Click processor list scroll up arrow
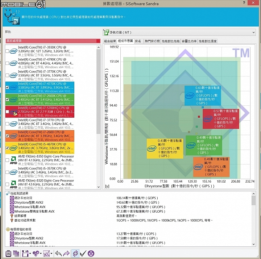This screenshot has height=259, width=261. point(99,47)
